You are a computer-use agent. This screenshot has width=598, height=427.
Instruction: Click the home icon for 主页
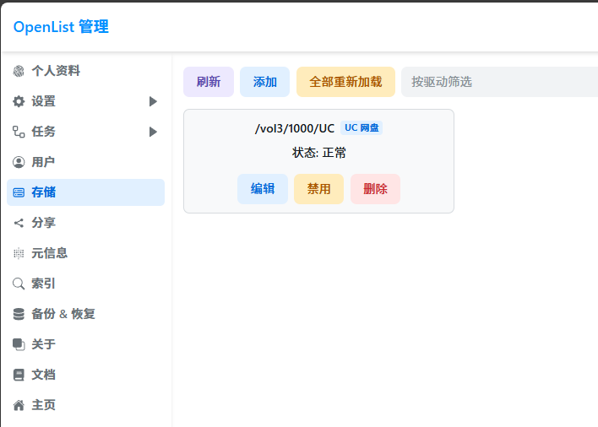tap(19, 405)
